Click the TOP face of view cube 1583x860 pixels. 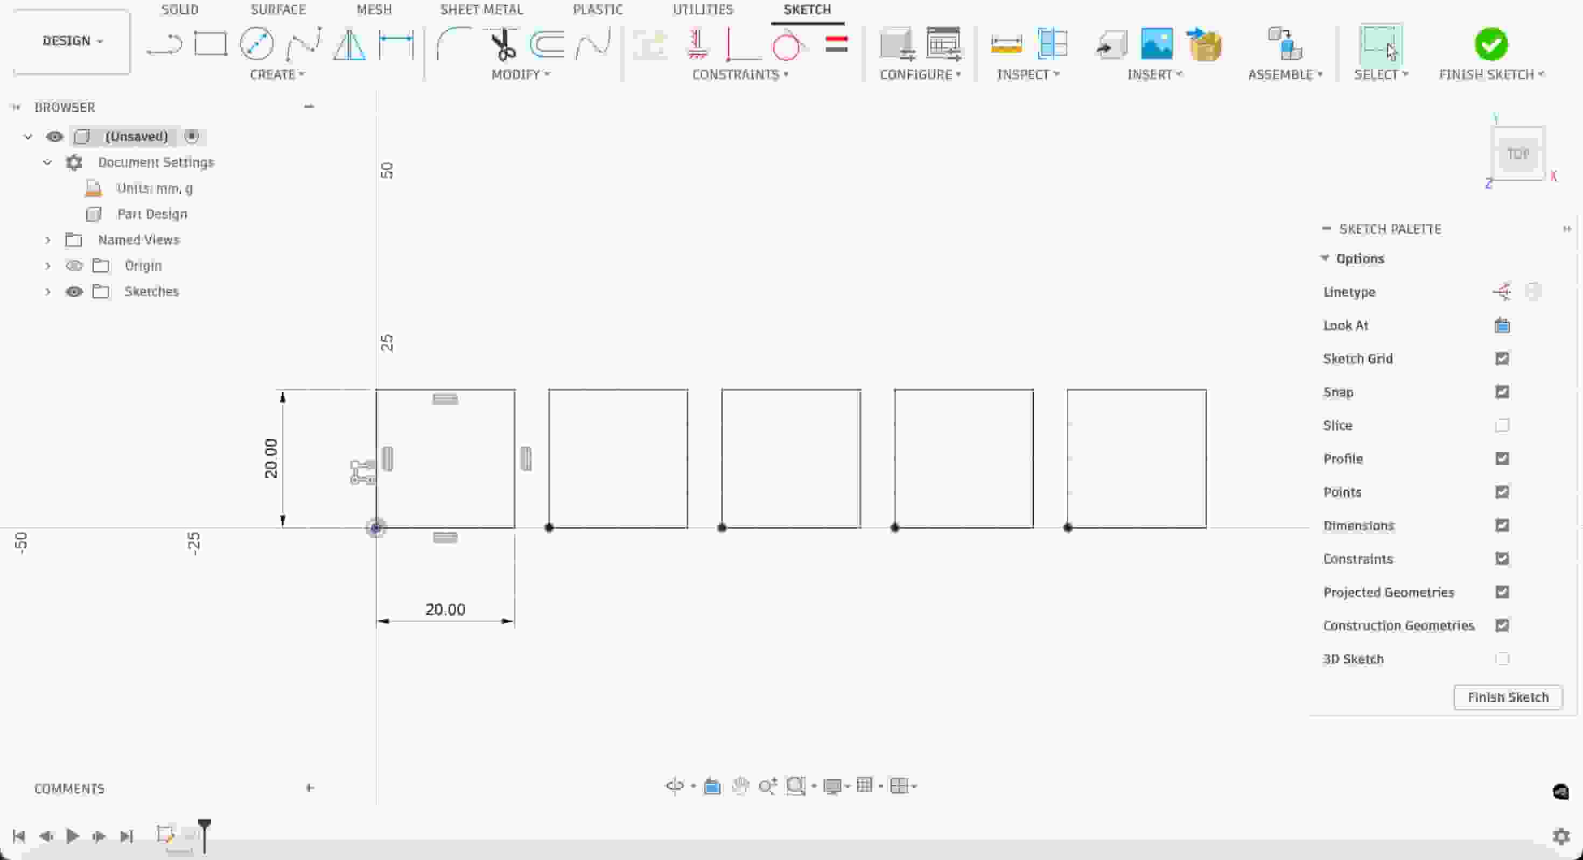coord(1517,153)
